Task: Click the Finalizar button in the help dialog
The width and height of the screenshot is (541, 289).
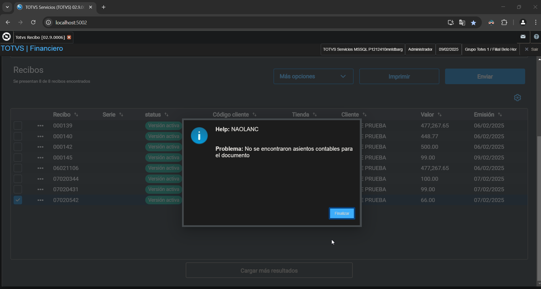Action: pyautogui.click(x=342, y=213)
